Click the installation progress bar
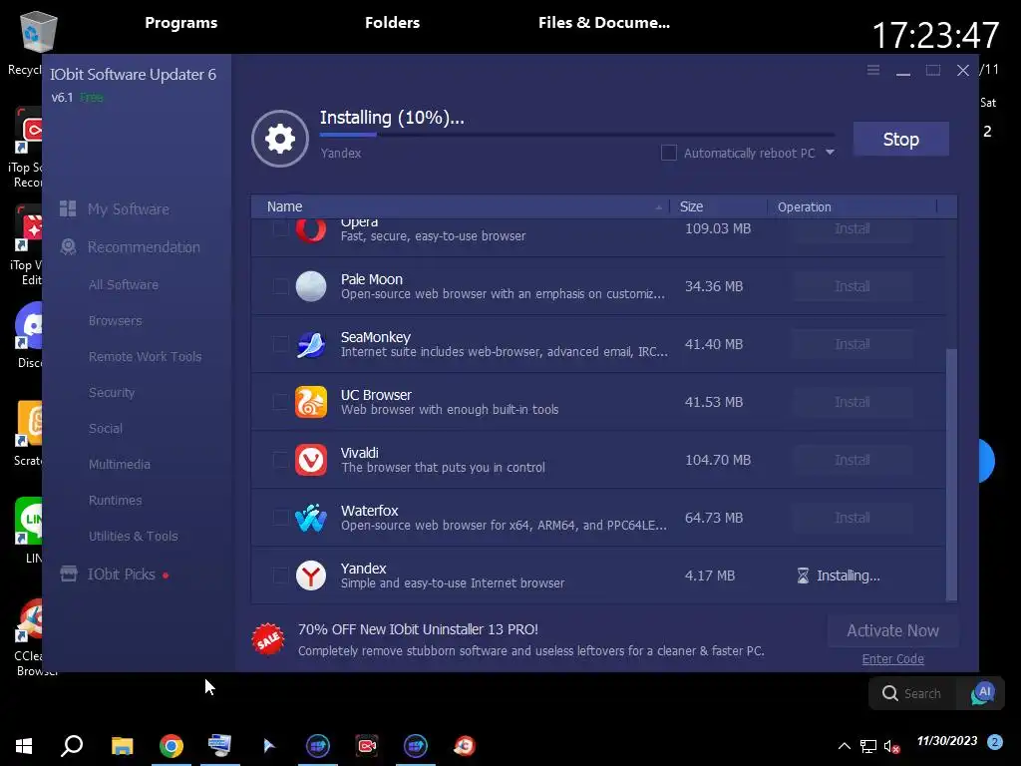Screen dimensions: 1021x766 click(577, 135)
